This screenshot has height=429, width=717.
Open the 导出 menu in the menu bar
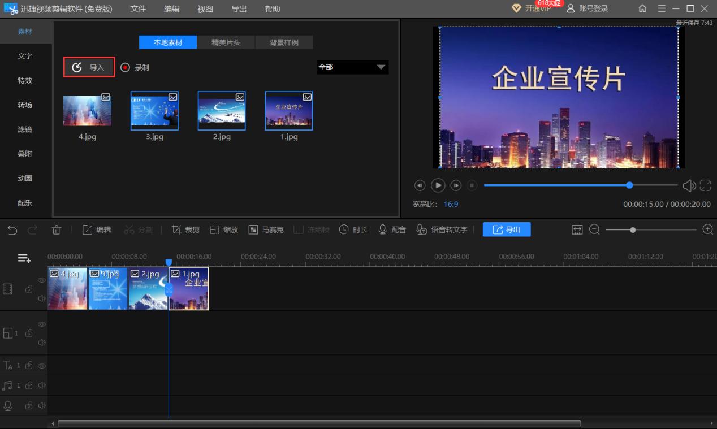click(239, 9)
